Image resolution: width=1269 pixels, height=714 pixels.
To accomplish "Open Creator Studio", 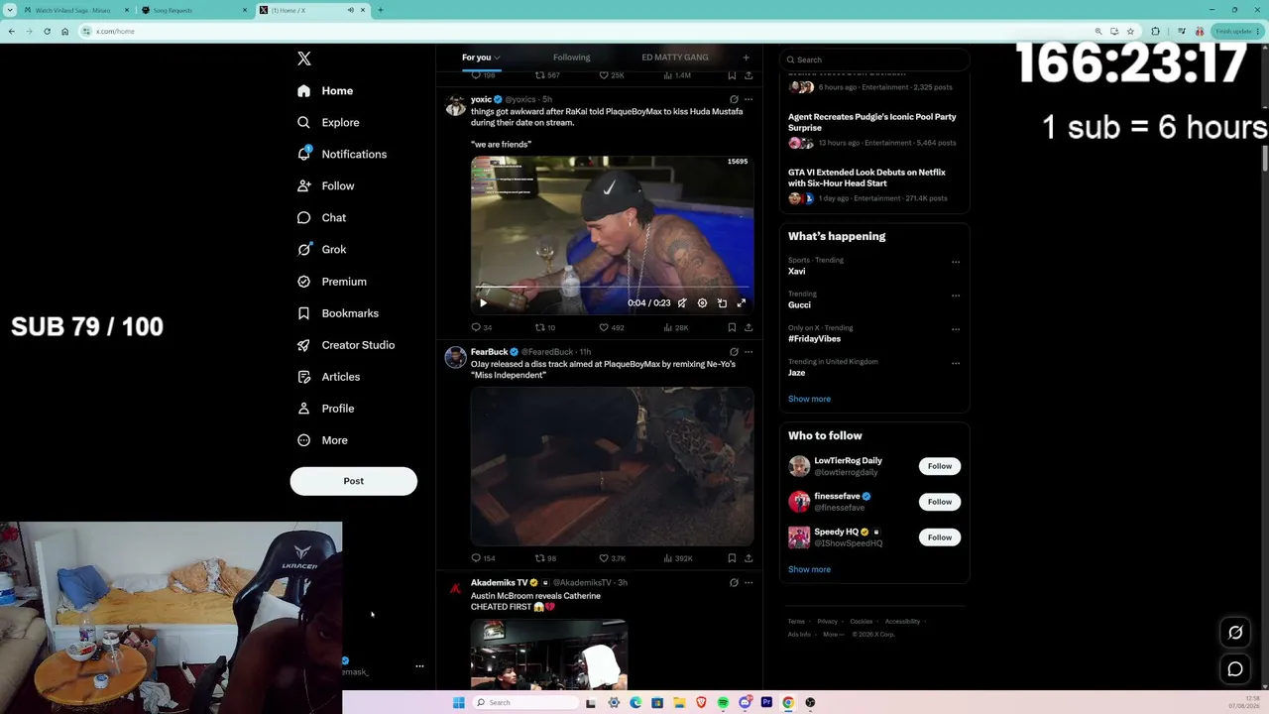I will 346,345.
